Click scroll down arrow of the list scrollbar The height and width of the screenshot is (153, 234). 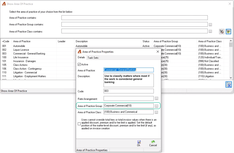pyautogui.click(x=231, y=78)
